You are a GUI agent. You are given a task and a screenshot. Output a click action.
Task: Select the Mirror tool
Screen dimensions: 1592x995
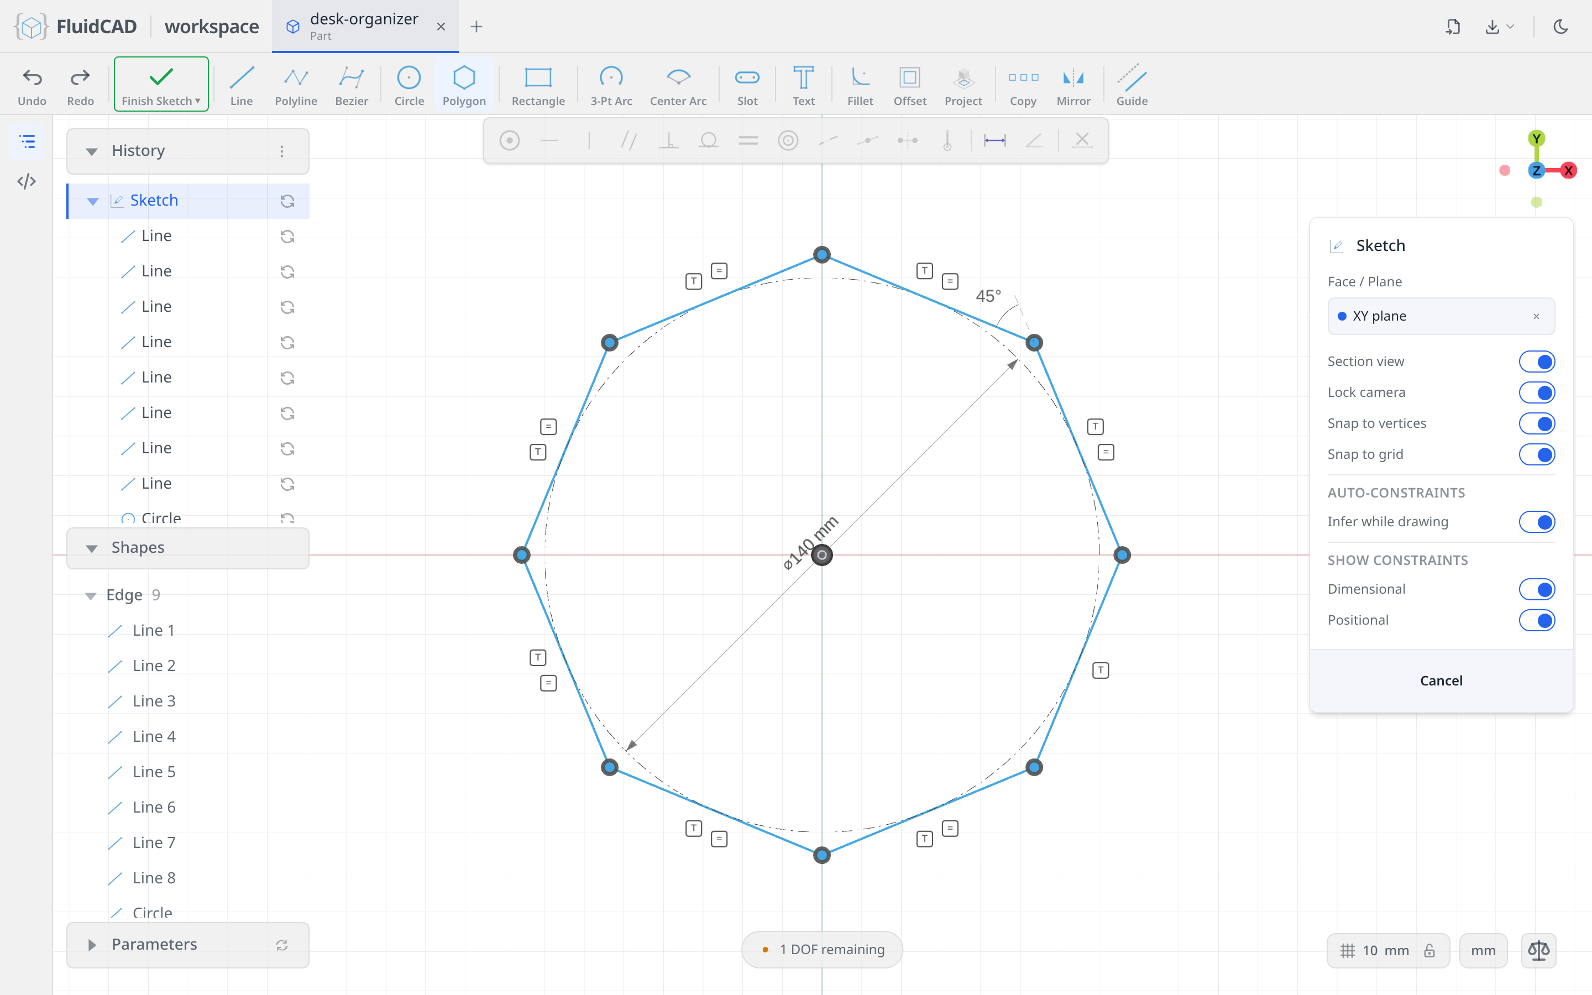pyautogui.click(x=1073, y=86)
